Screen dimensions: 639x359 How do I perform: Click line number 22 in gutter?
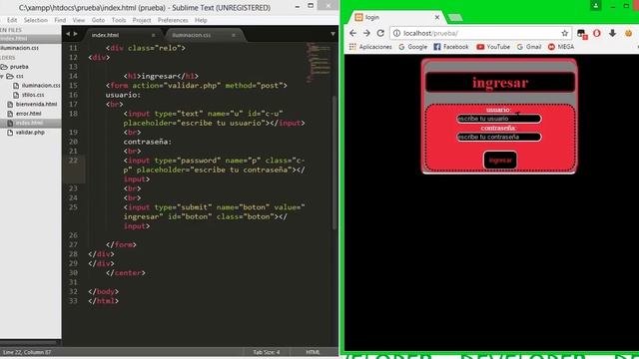tap(73, 161)
